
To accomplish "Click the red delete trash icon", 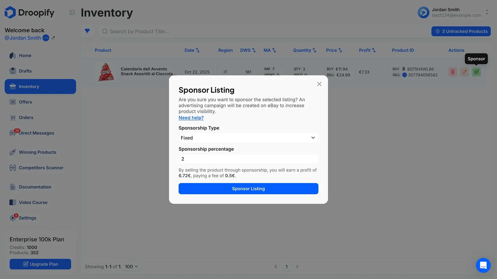I will [453, 72].
